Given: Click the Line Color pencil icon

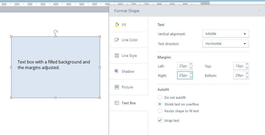Looking at the screenshot, I should coord(117,40).
